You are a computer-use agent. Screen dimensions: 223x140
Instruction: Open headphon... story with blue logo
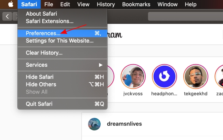164,76
